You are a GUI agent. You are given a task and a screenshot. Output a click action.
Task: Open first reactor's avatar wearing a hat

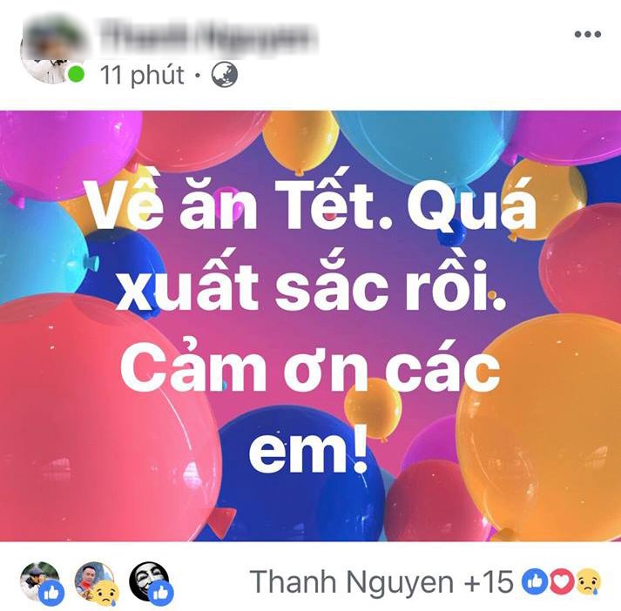(39, 581)
